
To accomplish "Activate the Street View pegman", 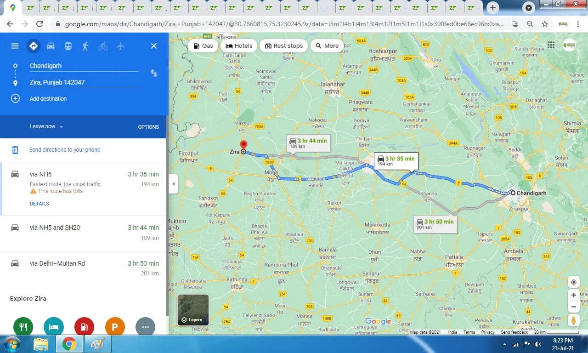I will [573, 320].
